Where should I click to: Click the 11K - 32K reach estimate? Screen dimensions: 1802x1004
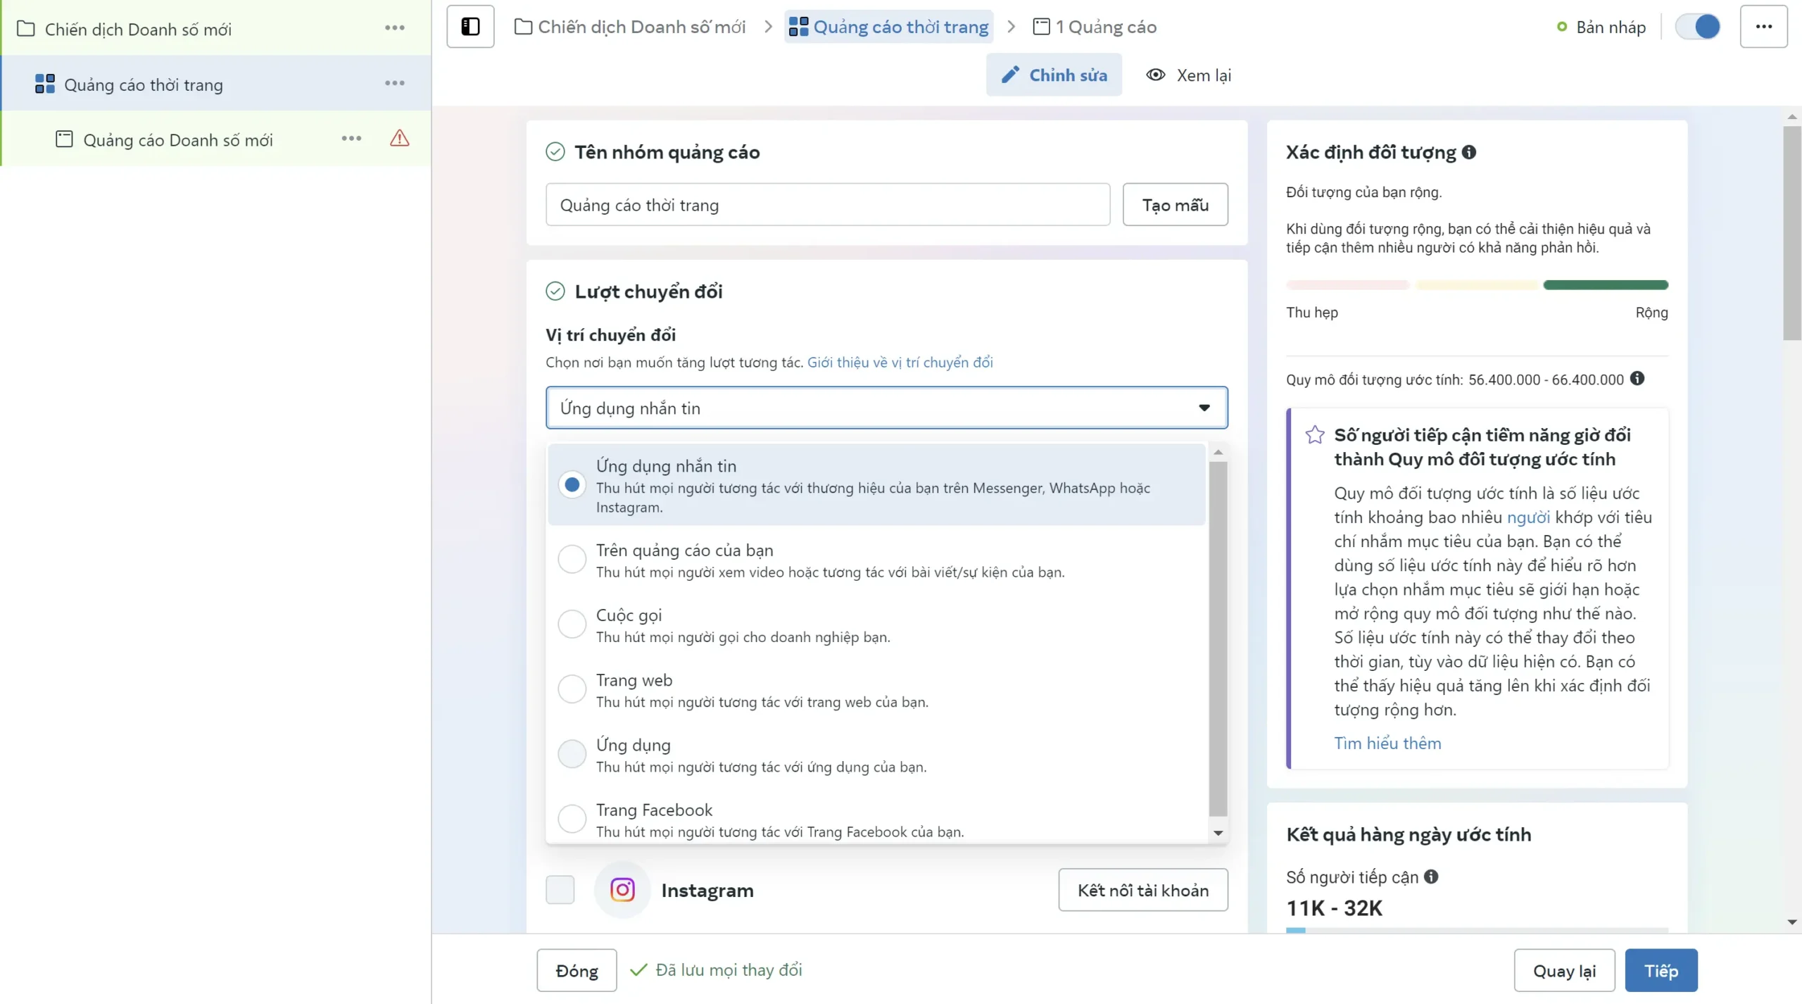[x=1334, y=908]
